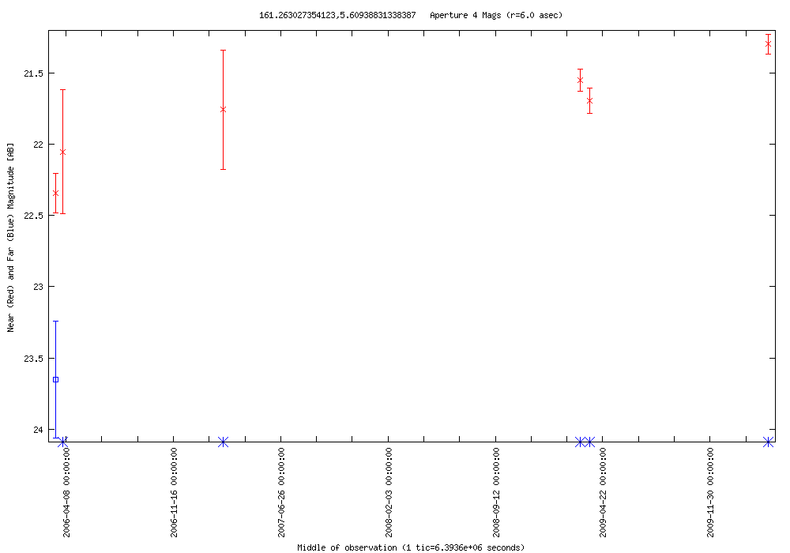Click the y-axis tick label 23.5

pyautogui.click(x=33, y=358)
